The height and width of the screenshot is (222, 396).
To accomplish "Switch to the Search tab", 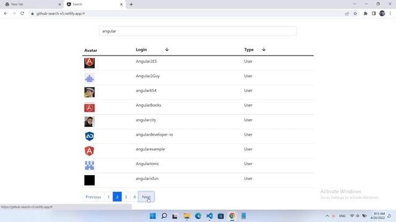I will 94,4.
